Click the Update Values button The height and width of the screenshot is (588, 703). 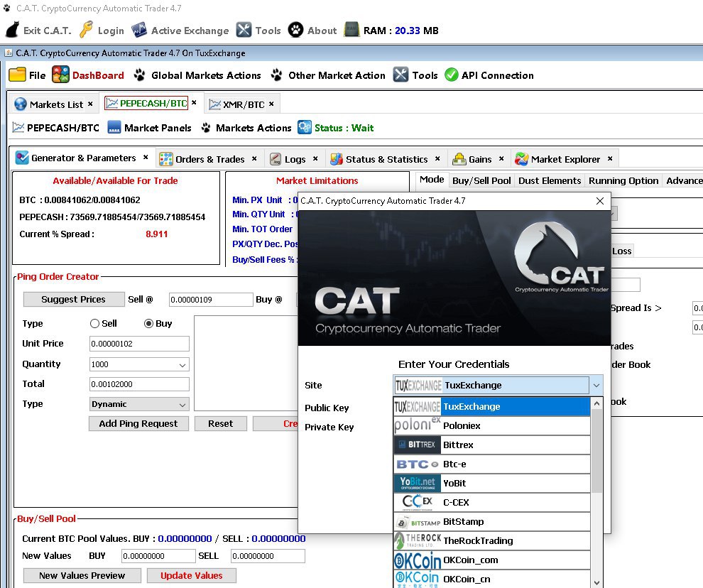pyautogui.click(x=192, y=575)
